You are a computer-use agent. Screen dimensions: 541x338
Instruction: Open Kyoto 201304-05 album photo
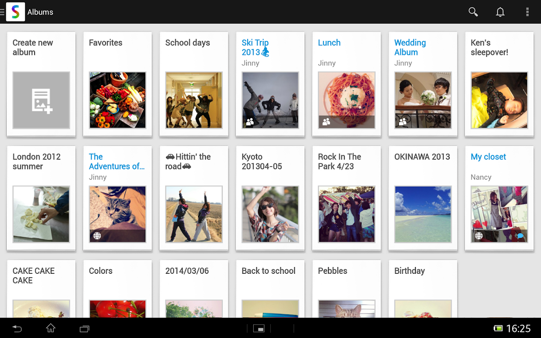[x=270, y=214]
